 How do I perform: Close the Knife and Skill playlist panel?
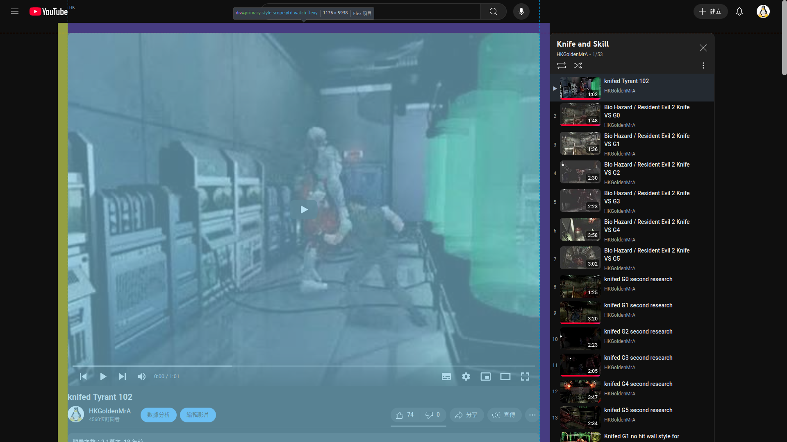coord(703,48)
